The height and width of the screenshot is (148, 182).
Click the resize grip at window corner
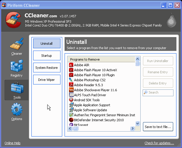pyautogui.click(x=179, y=145)
